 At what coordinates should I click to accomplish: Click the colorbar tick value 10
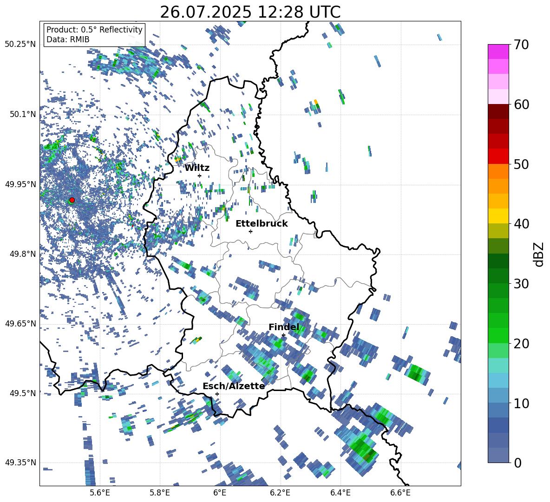click(522, 403)
